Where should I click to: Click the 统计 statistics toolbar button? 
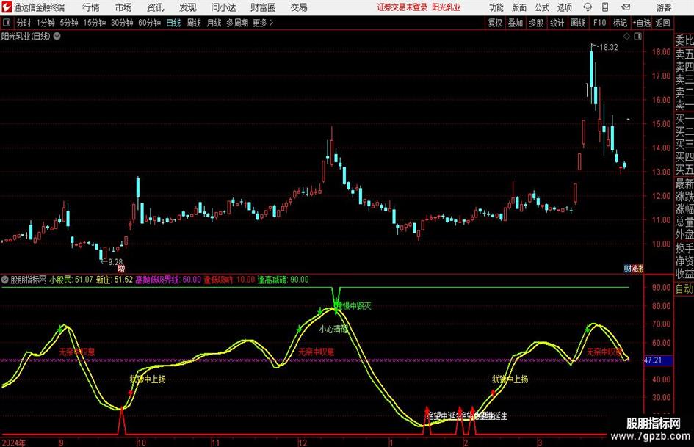[x=557, y=23]
